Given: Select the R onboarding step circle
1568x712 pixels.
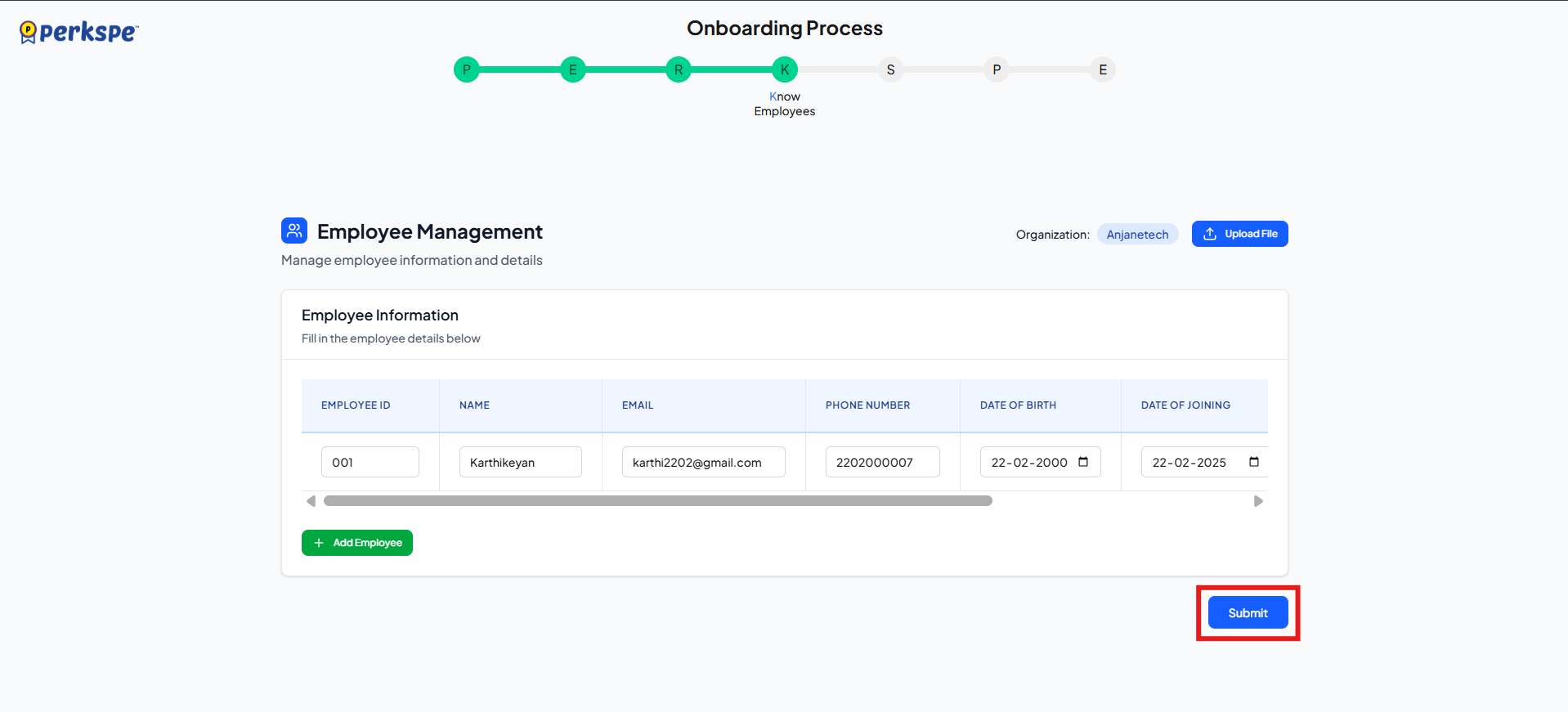Looking at the screenshot, I should point(679,69).
